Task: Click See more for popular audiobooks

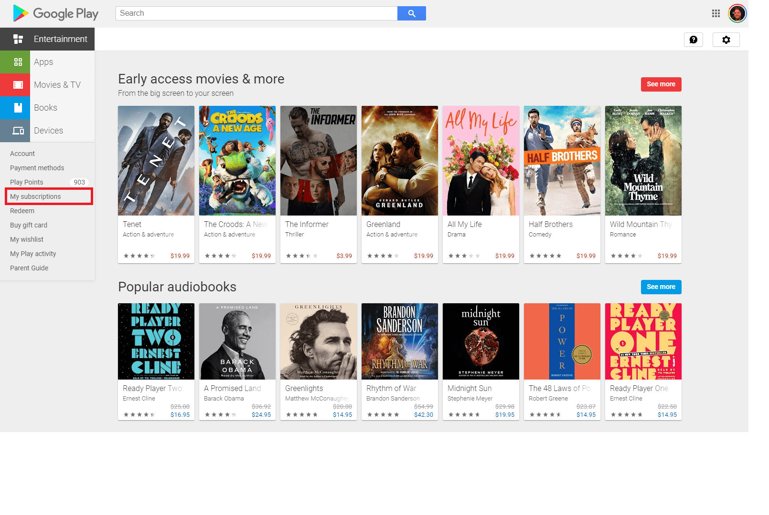Action: tap(661, 287)
